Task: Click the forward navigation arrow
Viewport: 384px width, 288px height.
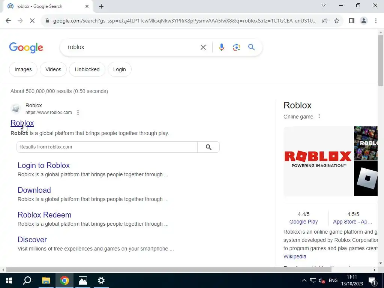Action: (x=20, y=21)
